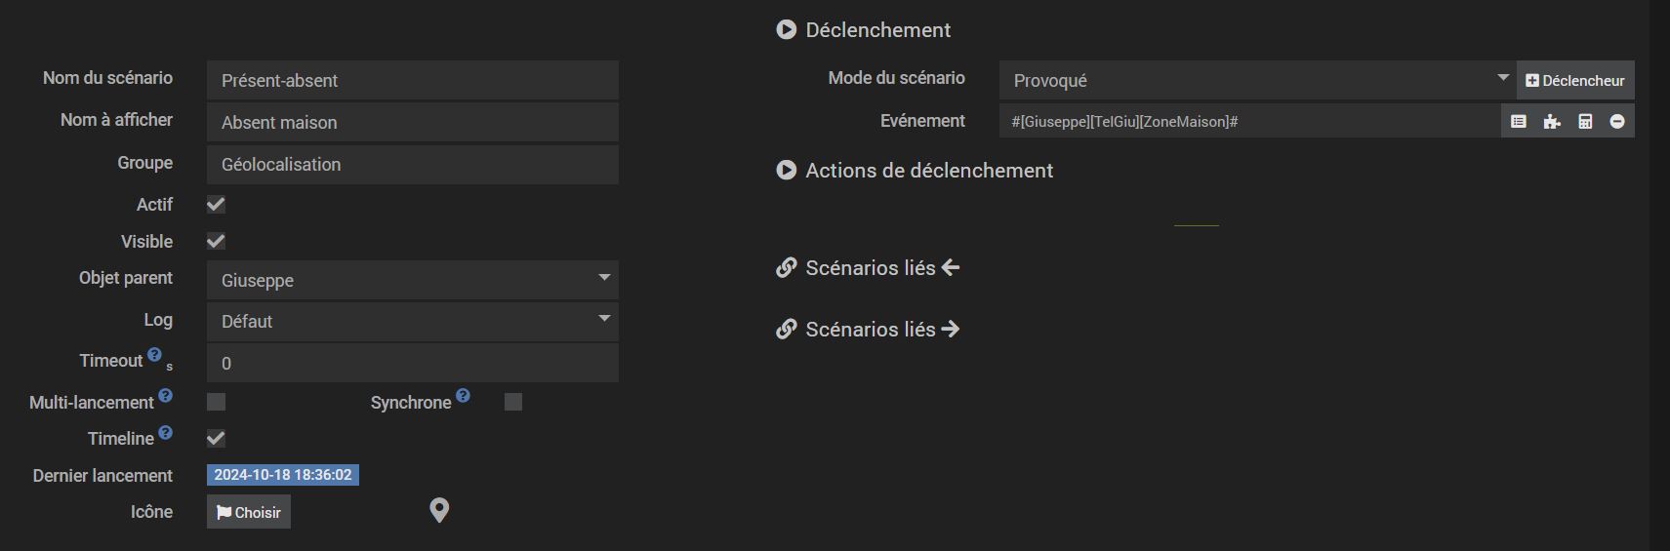
Task: Click the Nom du scénario input field
Action: pyautogui.click(x=413, y=80)
